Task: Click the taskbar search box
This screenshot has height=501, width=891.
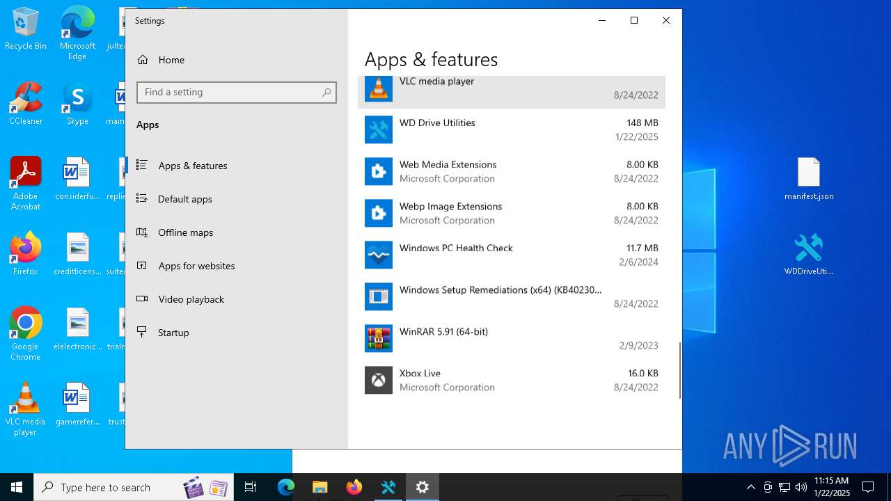Action: pyautogui.click(x=135, y=487)
